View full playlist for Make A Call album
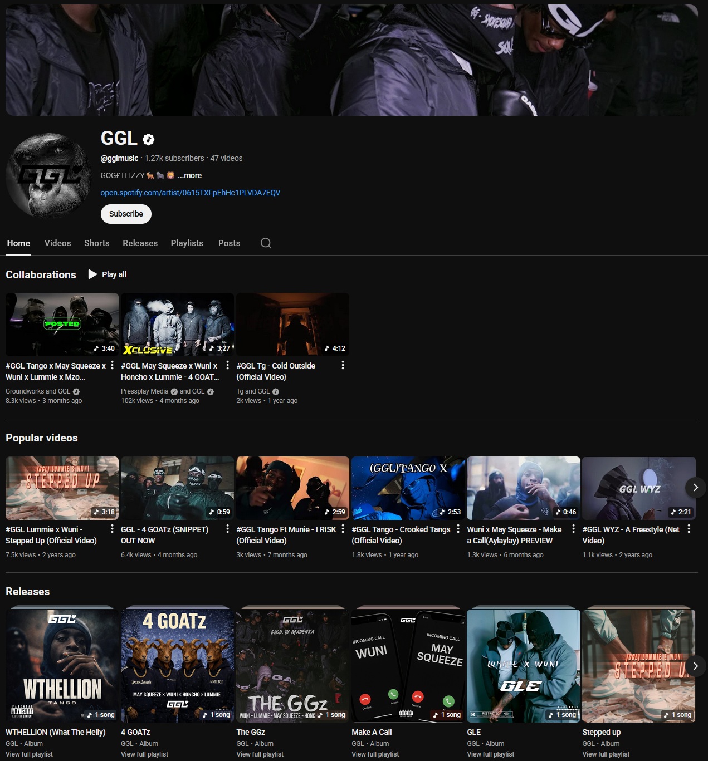 pyautogui.click(x=375, y=754)
